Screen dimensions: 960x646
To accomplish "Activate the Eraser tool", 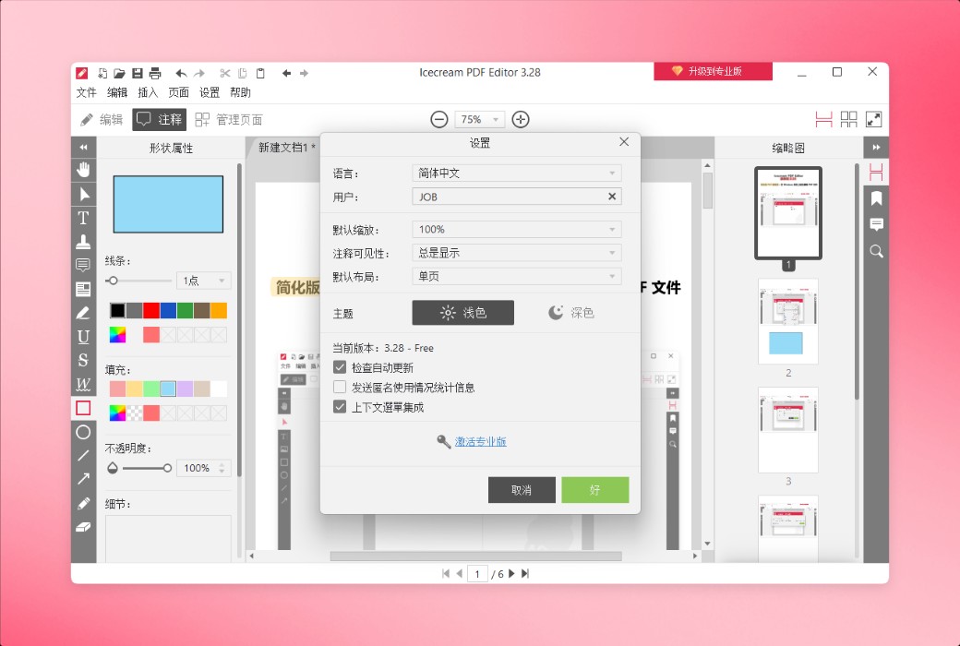I will coord(83,526).
